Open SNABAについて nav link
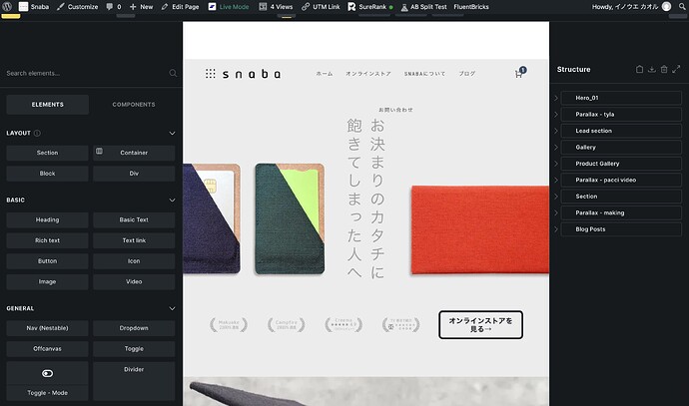This screenshot has height=406, width=689. (x=425, y=74)
